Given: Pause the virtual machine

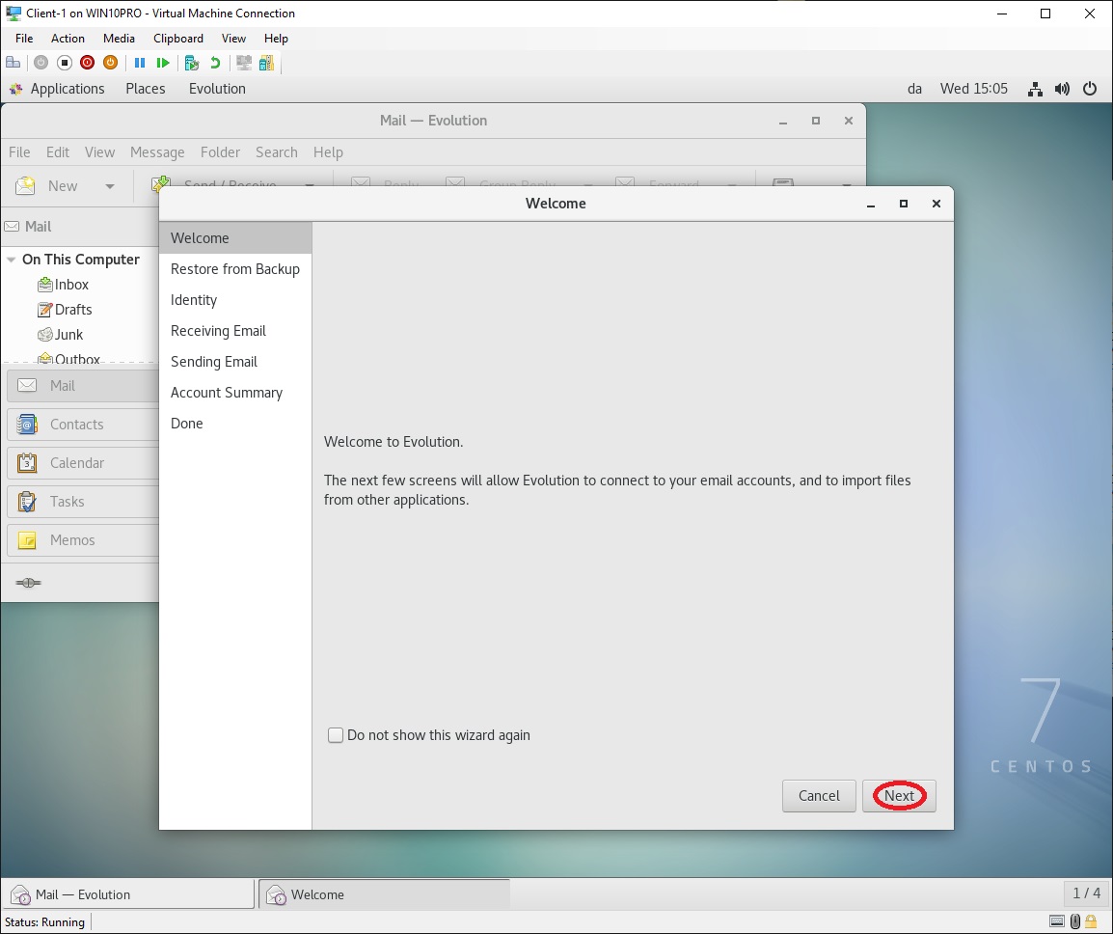Looking at the screenshot, I should 140,63.
